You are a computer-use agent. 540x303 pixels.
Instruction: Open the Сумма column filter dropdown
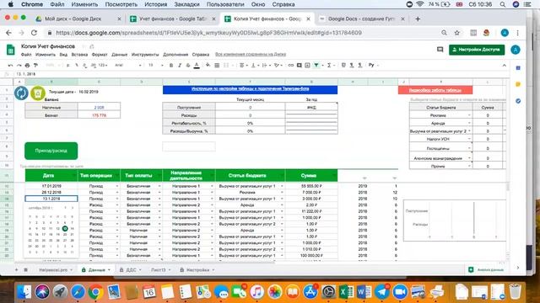coord(334,176)
